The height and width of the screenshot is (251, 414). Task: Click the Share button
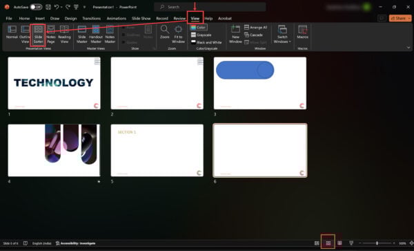[x=398, y=18]
